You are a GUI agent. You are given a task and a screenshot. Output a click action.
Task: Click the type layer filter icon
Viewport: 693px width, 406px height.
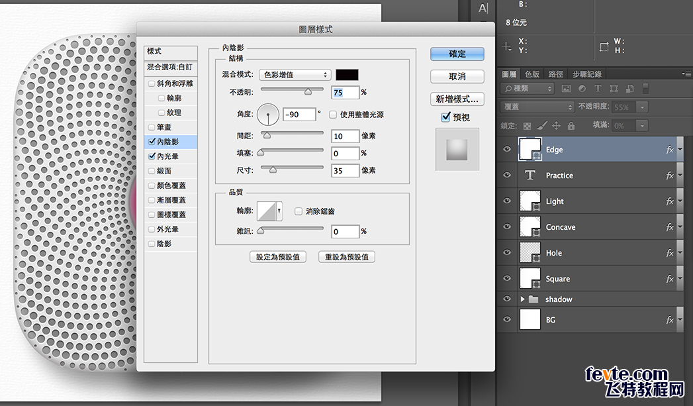pyautogui.click(x=598, y=89)
